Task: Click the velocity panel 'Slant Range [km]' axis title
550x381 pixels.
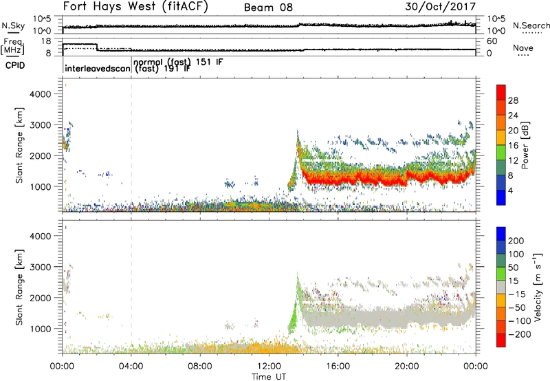Action: pyautogui.click(x=19, y=287)
